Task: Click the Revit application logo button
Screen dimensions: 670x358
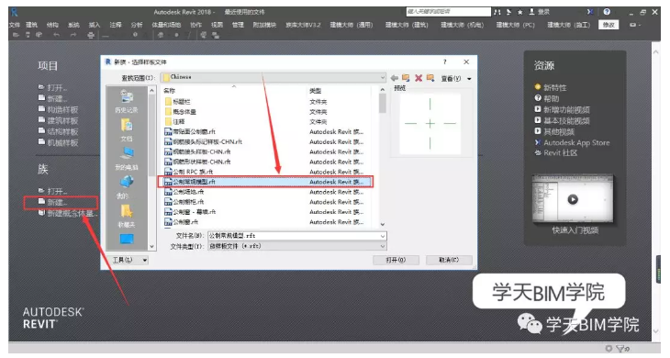Action: (x=15, y=12)
